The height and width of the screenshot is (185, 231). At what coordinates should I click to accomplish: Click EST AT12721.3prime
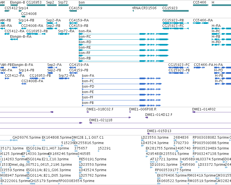[154, 162]
